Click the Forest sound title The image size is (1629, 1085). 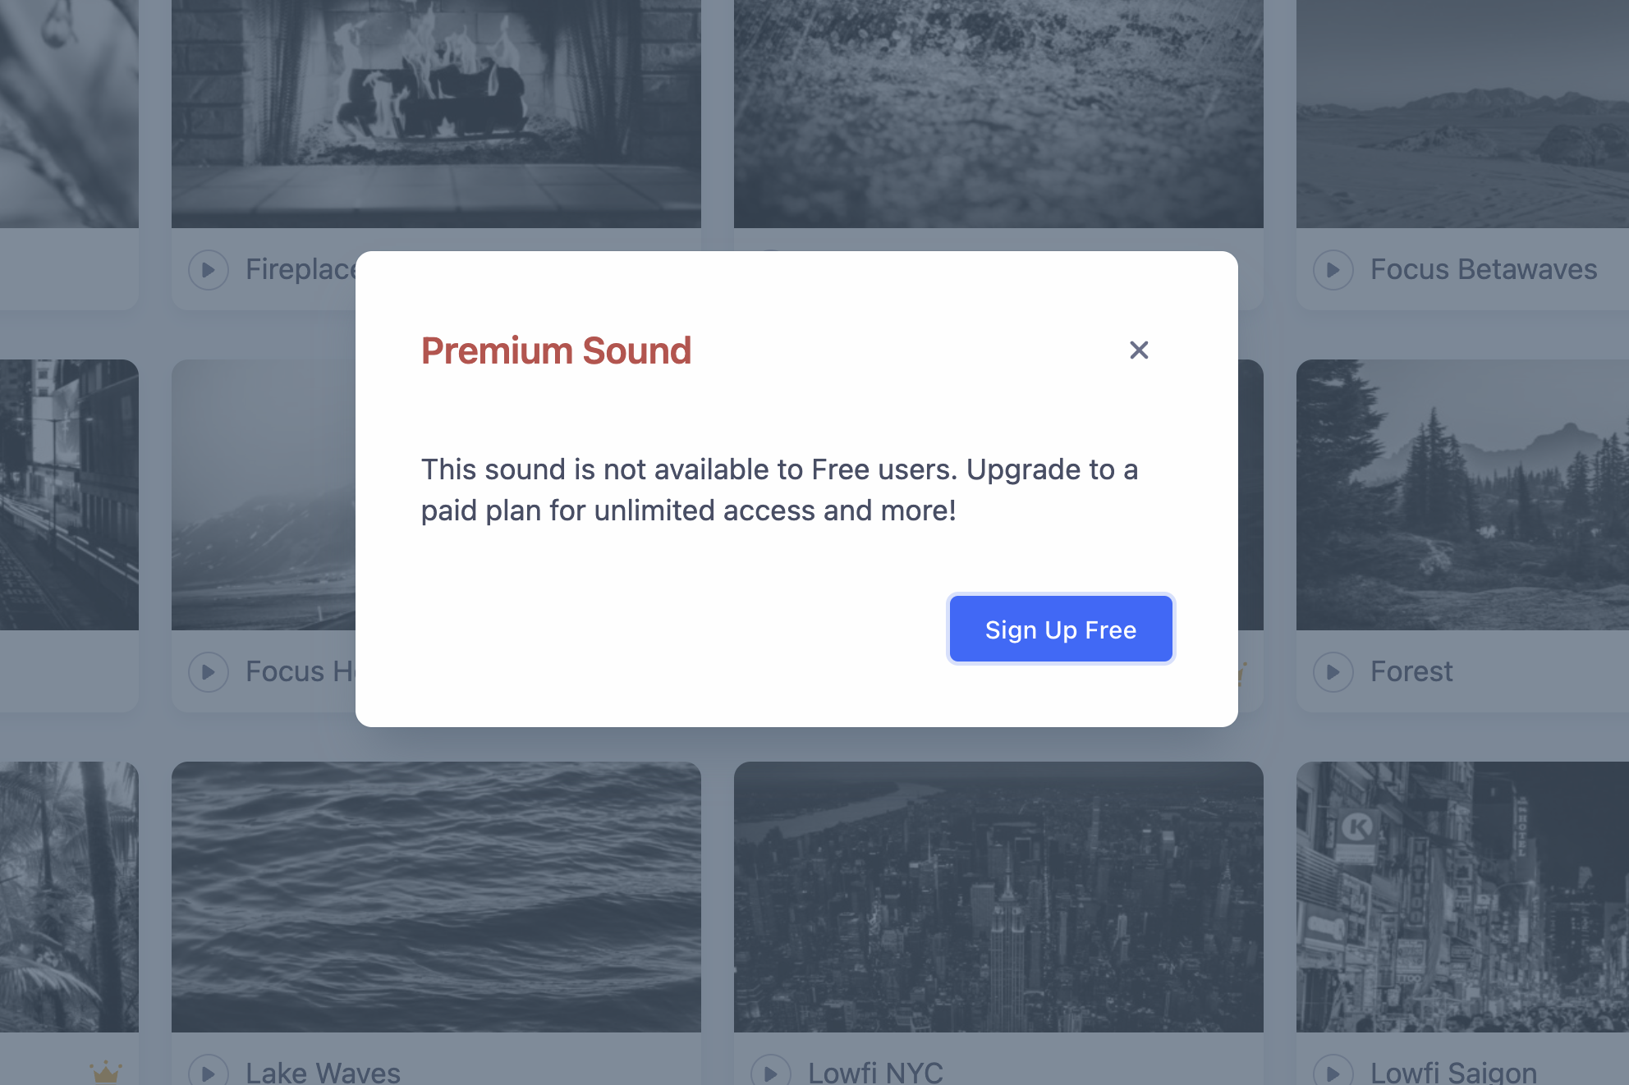(1411, 672)
